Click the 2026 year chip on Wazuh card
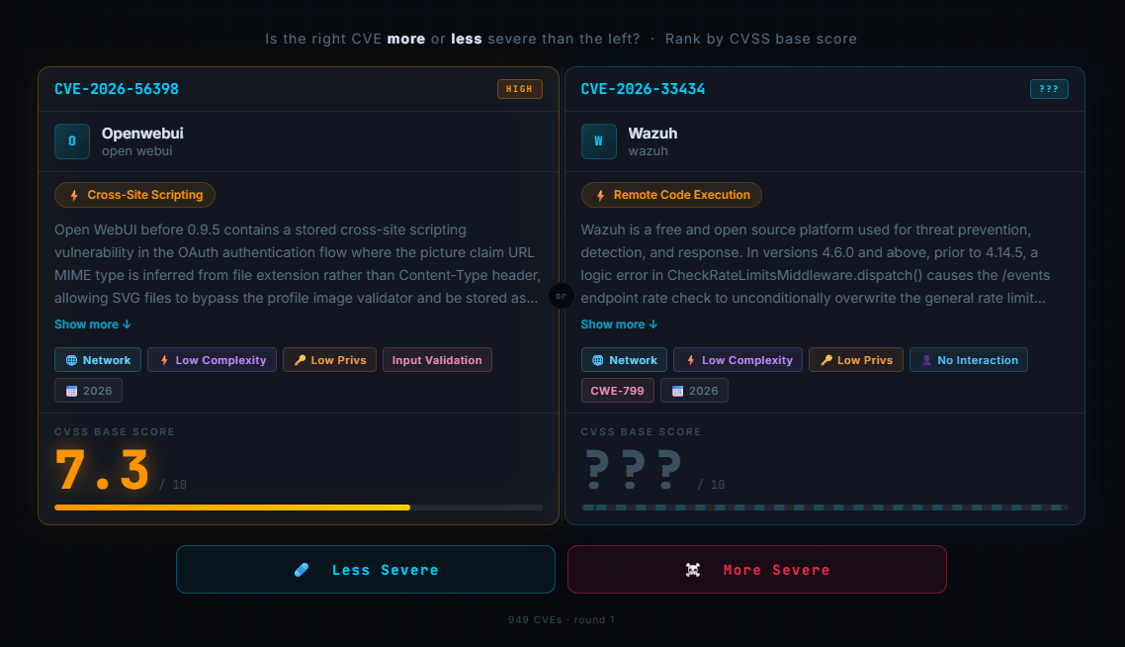Viewport: 1125px width, 647px height. point(695,391)
